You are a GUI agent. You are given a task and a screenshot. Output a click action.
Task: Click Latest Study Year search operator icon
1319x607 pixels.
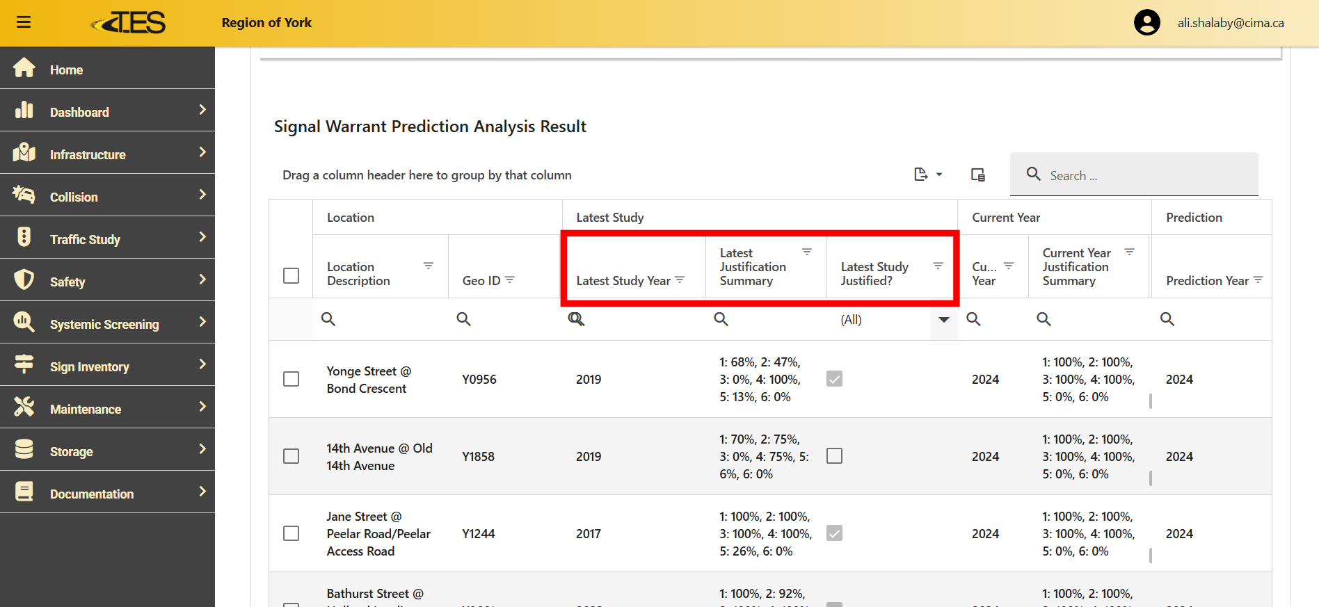click(576, 319)
